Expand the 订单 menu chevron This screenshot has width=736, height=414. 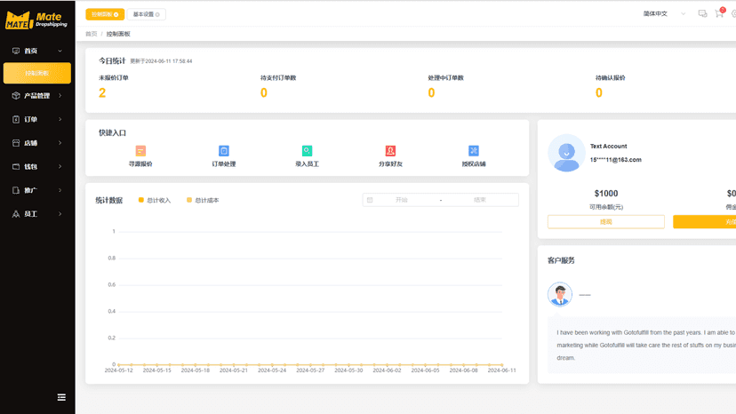[60, 119]
